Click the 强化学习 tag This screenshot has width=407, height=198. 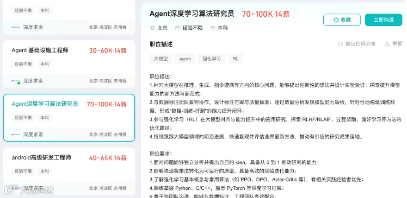pos(212,59)
